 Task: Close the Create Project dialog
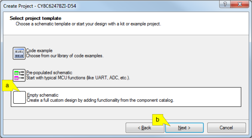tap(240, 4)
